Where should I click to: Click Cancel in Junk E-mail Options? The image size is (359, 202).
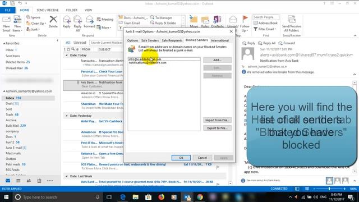point(202,158)
